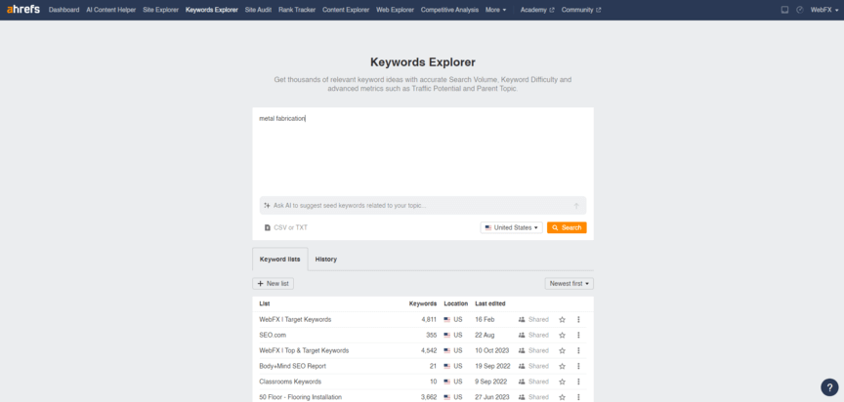Open more options for Body+Mind SEO Report

(x=578, y=366)
